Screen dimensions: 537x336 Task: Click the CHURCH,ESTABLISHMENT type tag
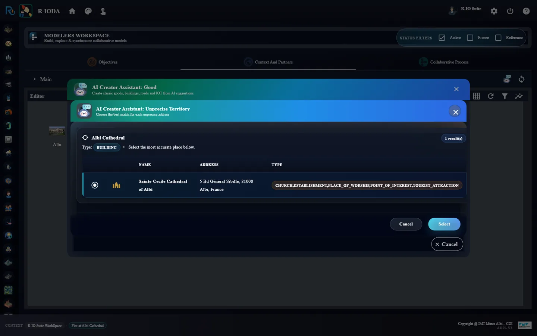367,186
